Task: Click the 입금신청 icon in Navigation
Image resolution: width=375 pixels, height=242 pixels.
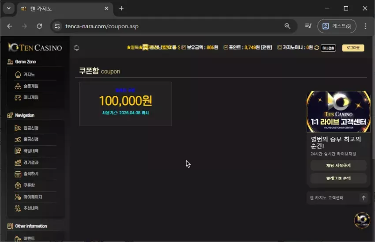Action: click(x=18, y=128)
